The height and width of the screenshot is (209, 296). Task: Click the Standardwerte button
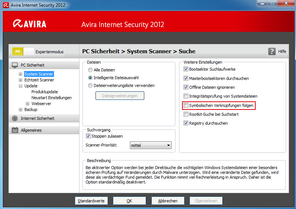click(x=91, y=201)
